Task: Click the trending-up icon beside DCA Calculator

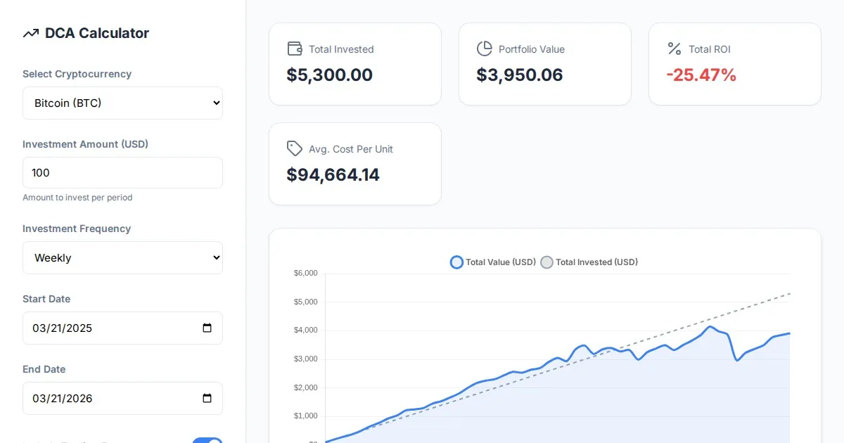Action: click(30, 33)
